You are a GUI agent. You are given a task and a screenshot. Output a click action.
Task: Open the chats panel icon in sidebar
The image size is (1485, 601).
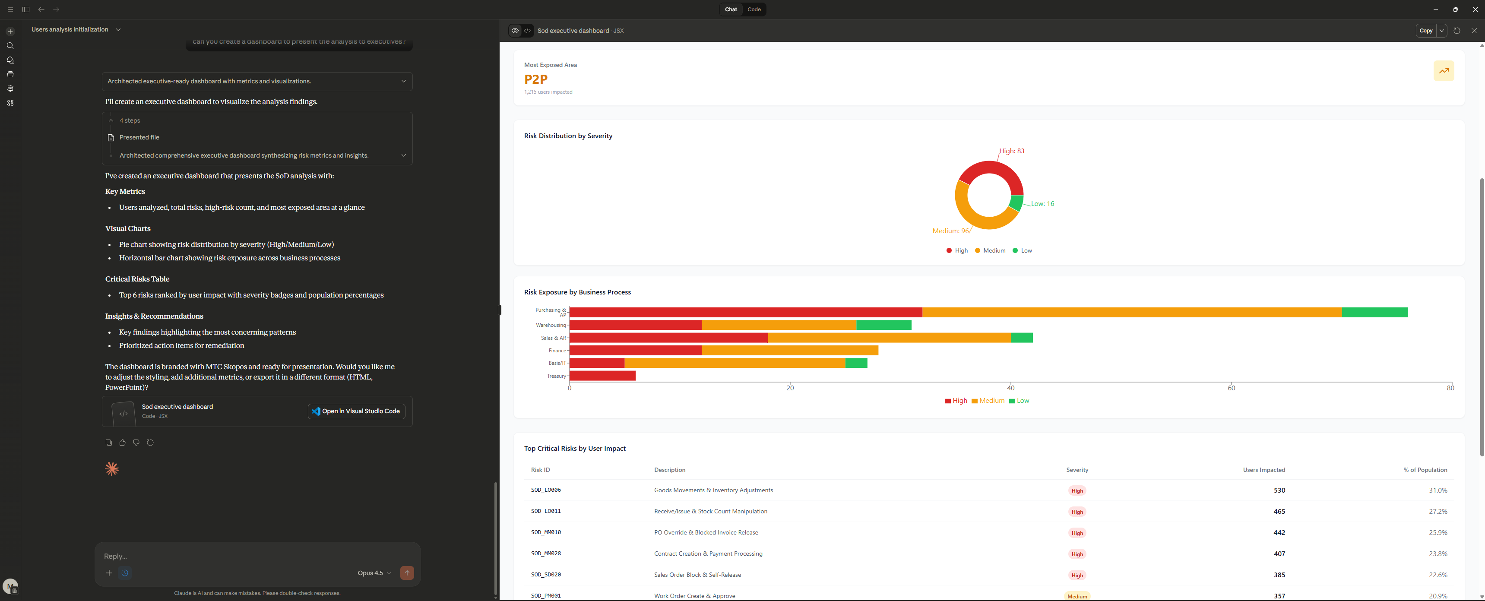pos(10,60)
